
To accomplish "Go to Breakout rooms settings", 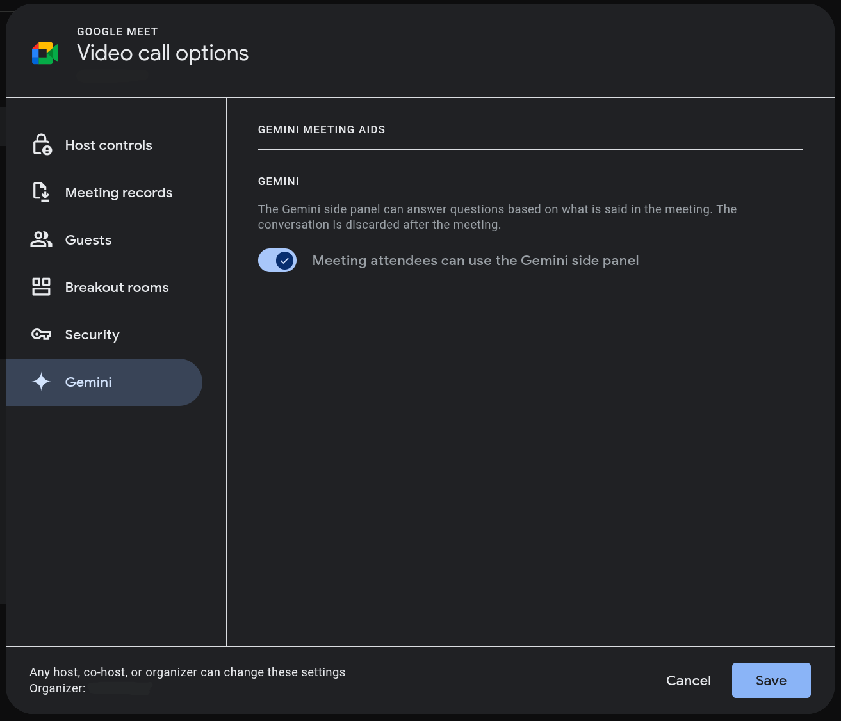I will tap(104, 288).
